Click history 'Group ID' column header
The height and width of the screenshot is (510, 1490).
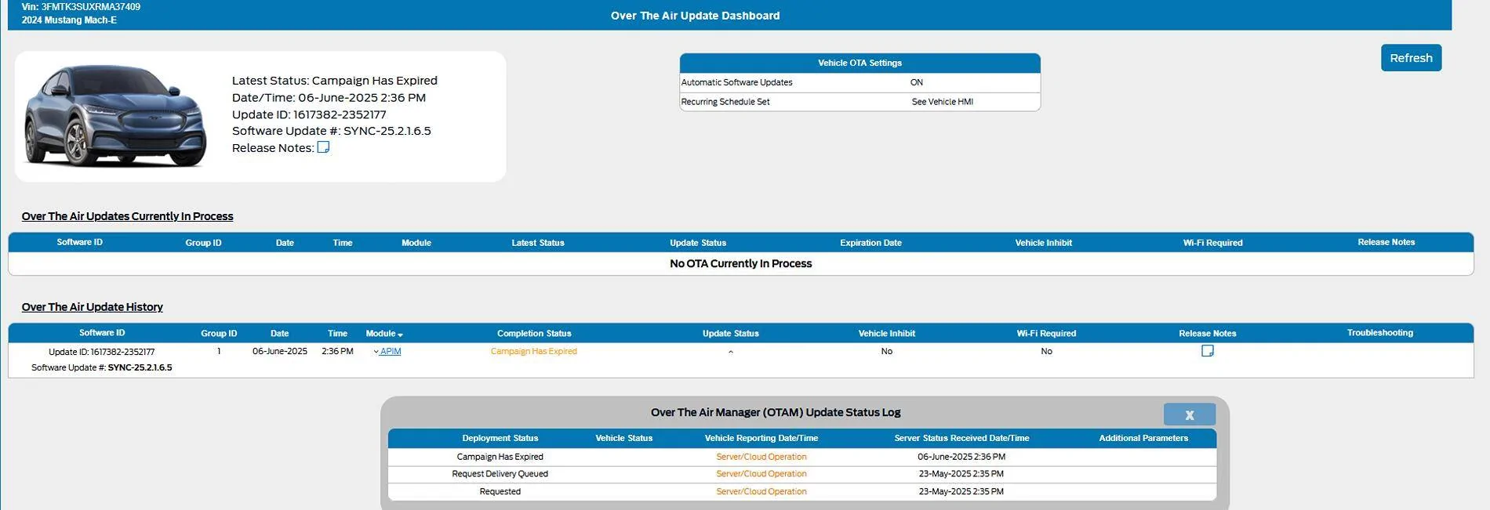pyautogui.click(x=219, y=334)
